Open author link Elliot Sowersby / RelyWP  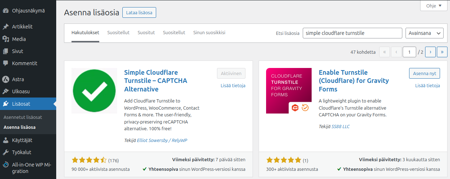[x=162, y=140]
